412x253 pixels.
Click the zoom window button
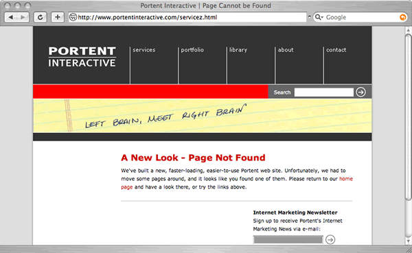click(27, 5)
